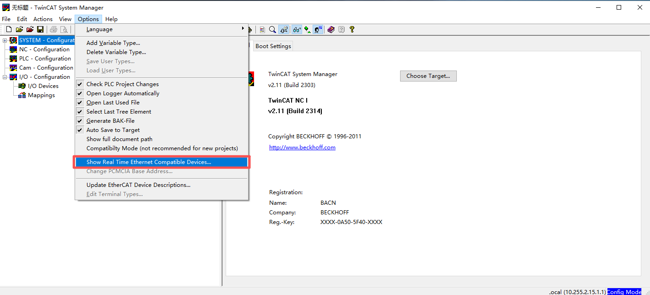Click the greyed-out Print Preview toolbar icon
This screenshot has height=295, width=650.
(x=64, y=30)
